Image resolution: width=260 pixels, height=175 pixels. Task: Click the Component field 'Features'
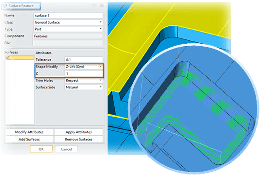click(68, 36)
